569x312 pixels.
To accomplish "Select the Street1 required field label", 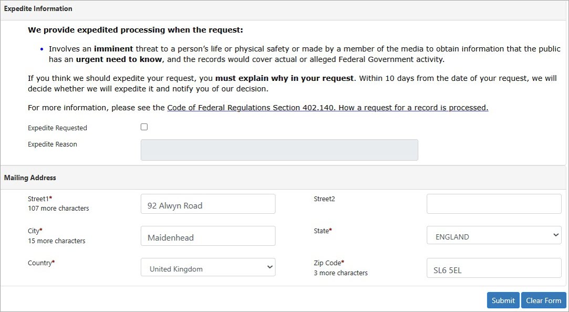I will pos(39,199).
